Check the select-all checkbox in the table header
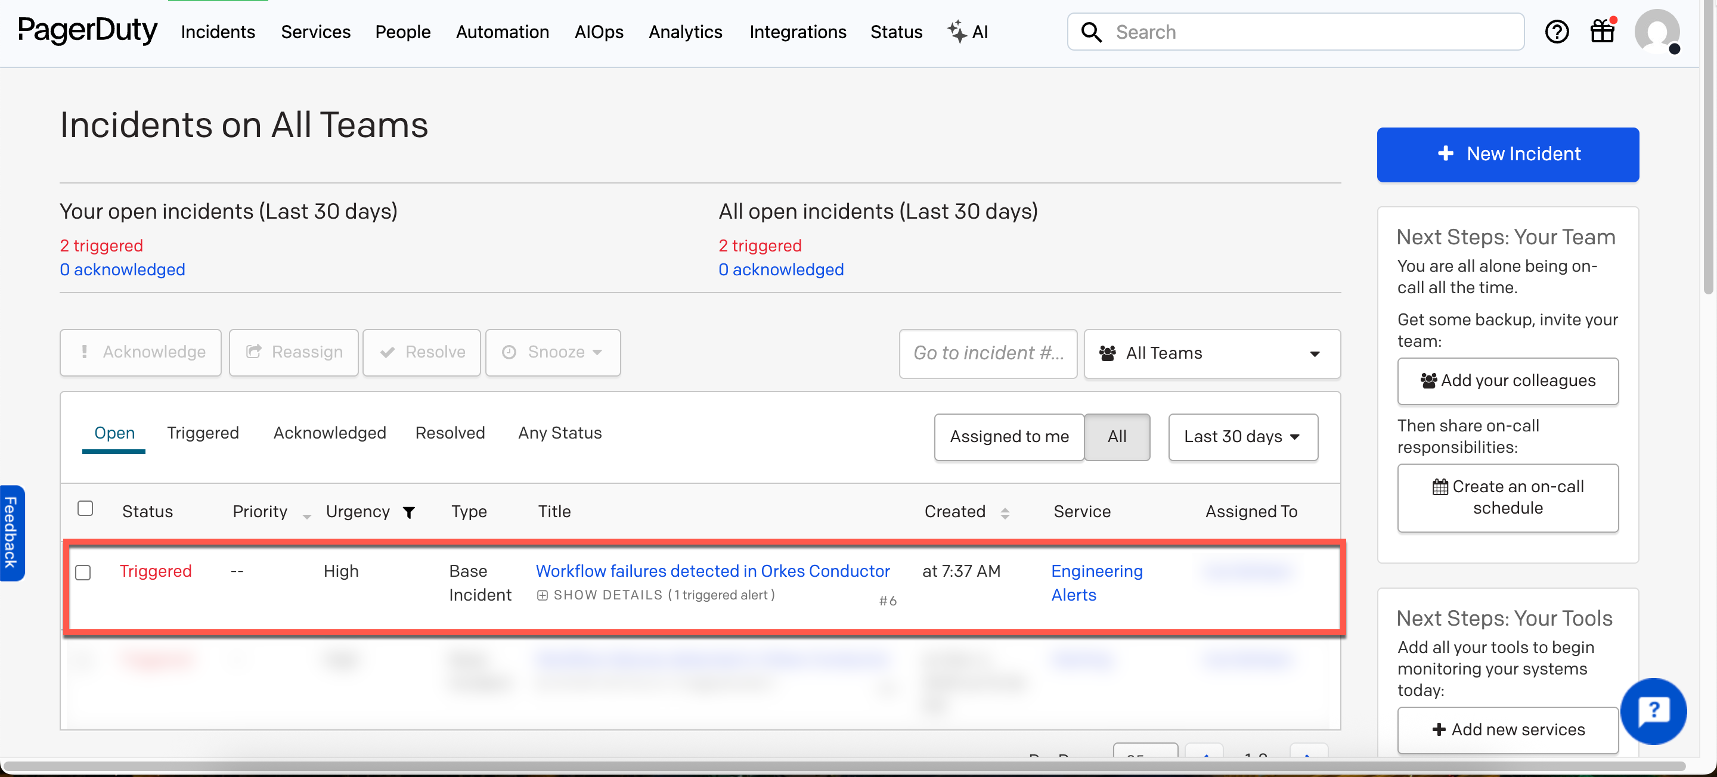Screen dimensions: 1717x777 [85, 507]
